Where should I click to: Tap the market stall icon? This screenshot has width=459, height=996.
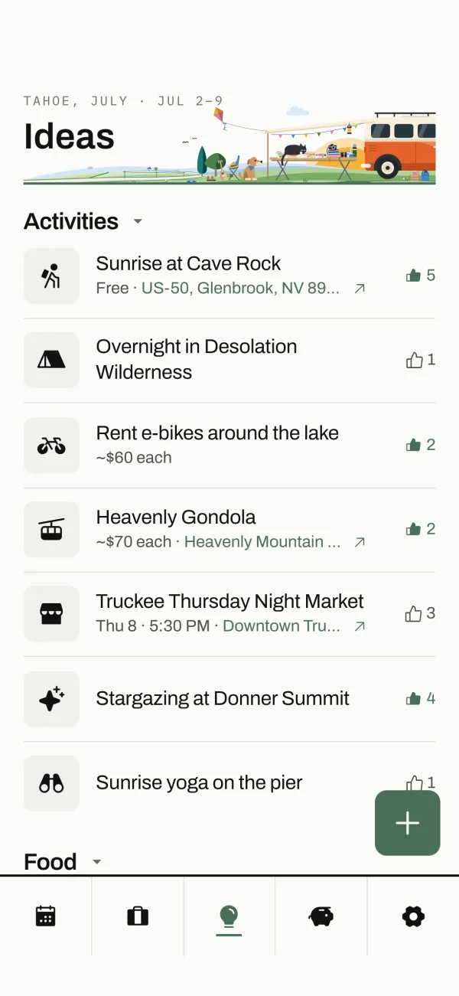click(x=51, y=613)
